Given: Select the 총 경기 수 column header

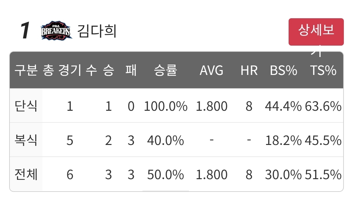Looking at the screenshot, I should 70,70.
